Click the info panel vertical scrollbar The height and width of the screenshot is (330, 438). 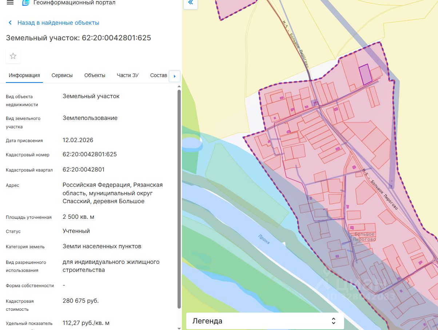[x=179, y=198]
